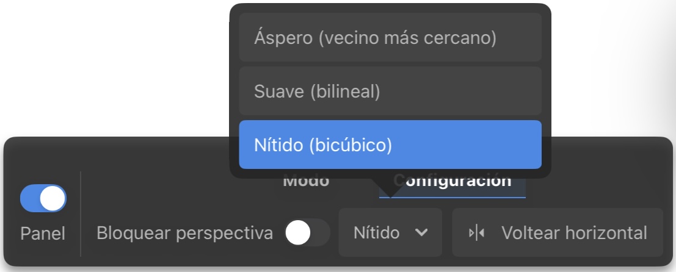676x272 pixels.
Task: Click the white area outside the popup
Action: (x=112, y=65)
